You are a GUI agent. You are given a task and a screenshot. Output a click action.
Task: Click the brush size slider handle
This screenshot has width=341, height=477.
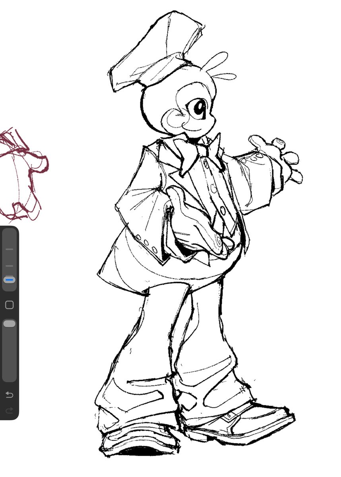[9, 280]
